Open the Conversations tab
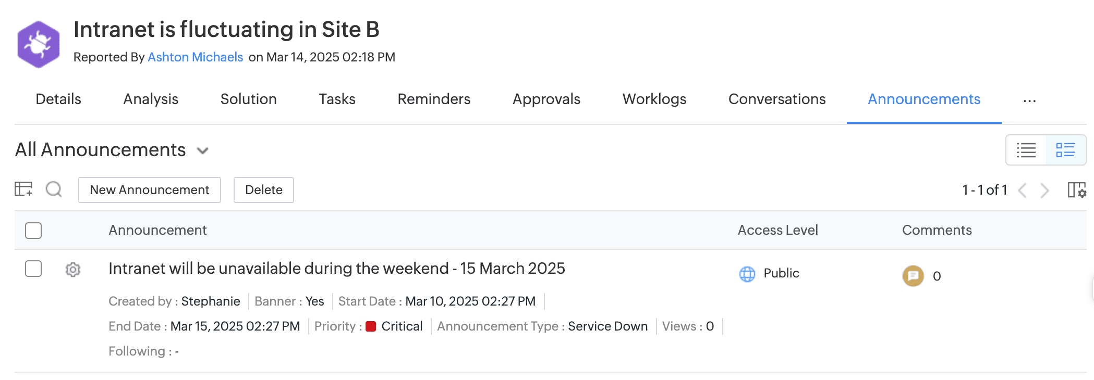The image size is (1094, 380). (776, 99)
